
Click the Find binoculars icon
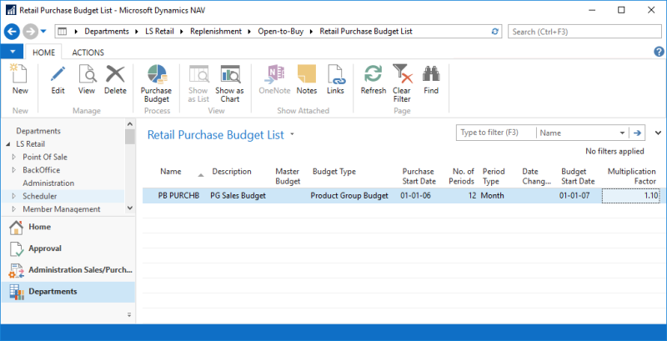pos(431,74)
